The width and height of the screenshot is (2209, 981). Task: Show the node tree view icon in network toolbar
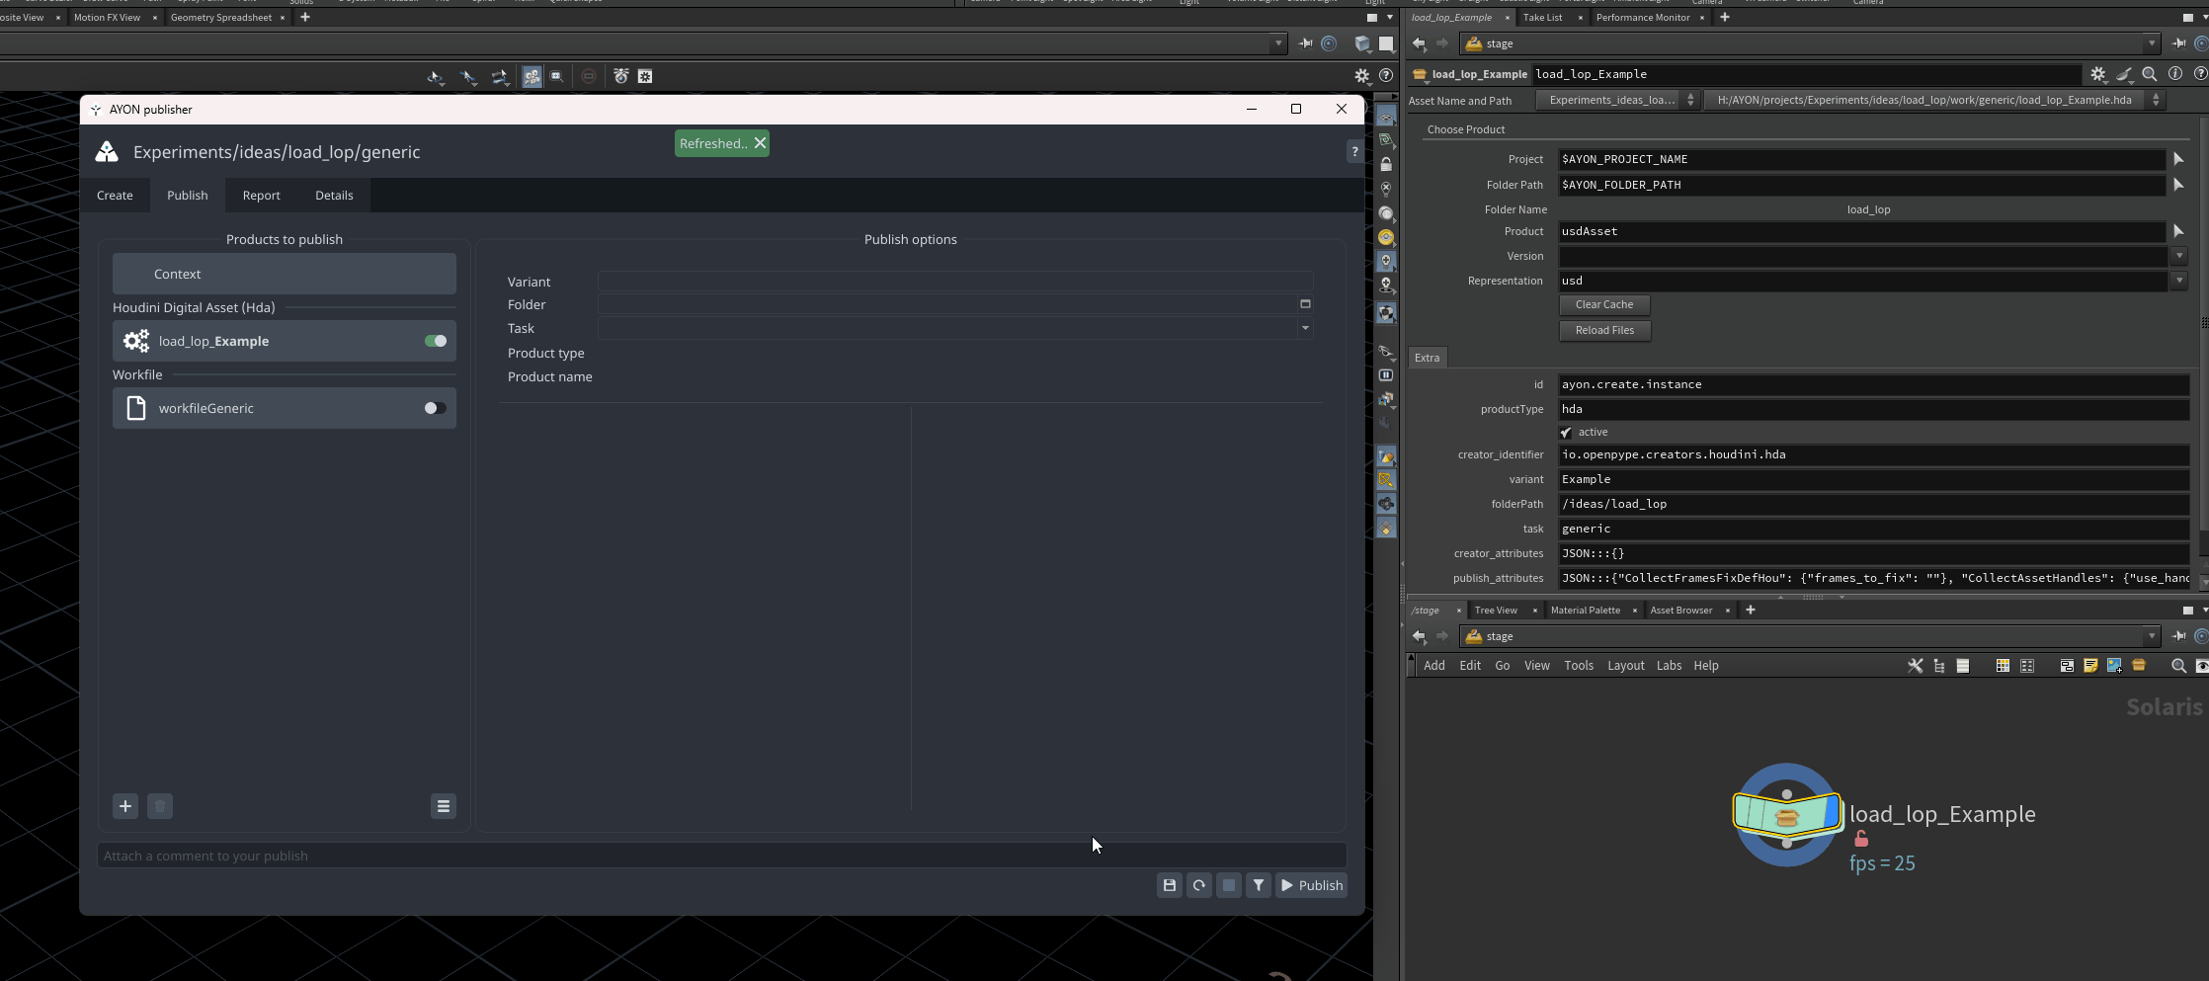[x=1939, y=666]
